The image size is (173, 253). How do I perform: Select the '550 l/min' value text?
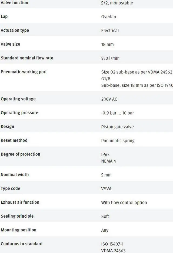tap(110, 58)
